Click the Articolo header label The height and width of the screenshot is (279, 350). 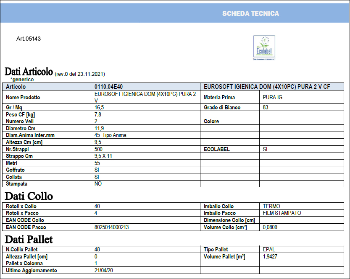click(x=16, y=87)
